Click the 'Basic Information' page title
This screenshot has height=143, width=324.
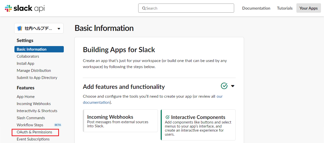(104, 28)
